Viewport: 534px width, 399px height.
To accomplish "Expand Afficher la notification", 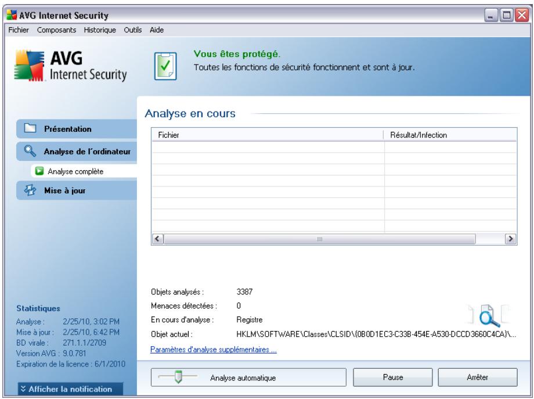I will [70, 389].
